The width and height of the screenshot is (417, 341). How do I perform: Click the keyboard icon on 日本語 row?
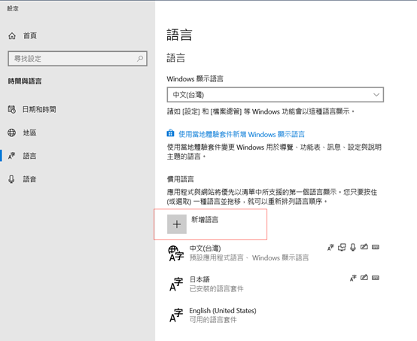[x=376, y=278]
